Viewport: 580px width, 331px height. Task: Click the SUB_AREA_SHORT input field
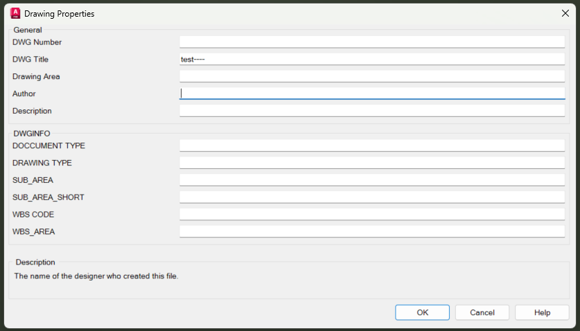[372, 197]
